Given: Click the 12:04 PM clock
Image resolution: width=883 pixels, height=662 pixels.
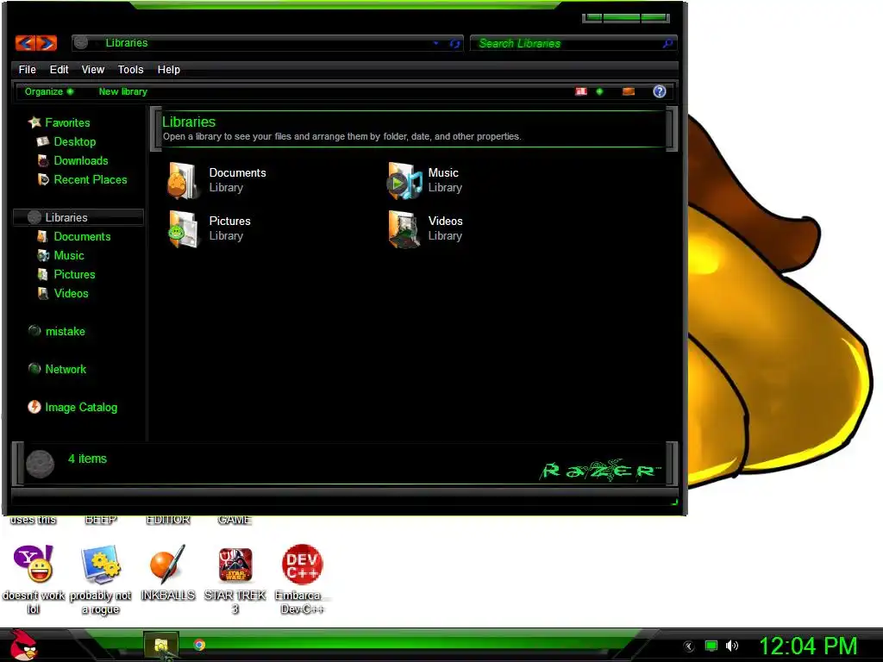Looking at the screenshot, I should (x=808, y=646).
